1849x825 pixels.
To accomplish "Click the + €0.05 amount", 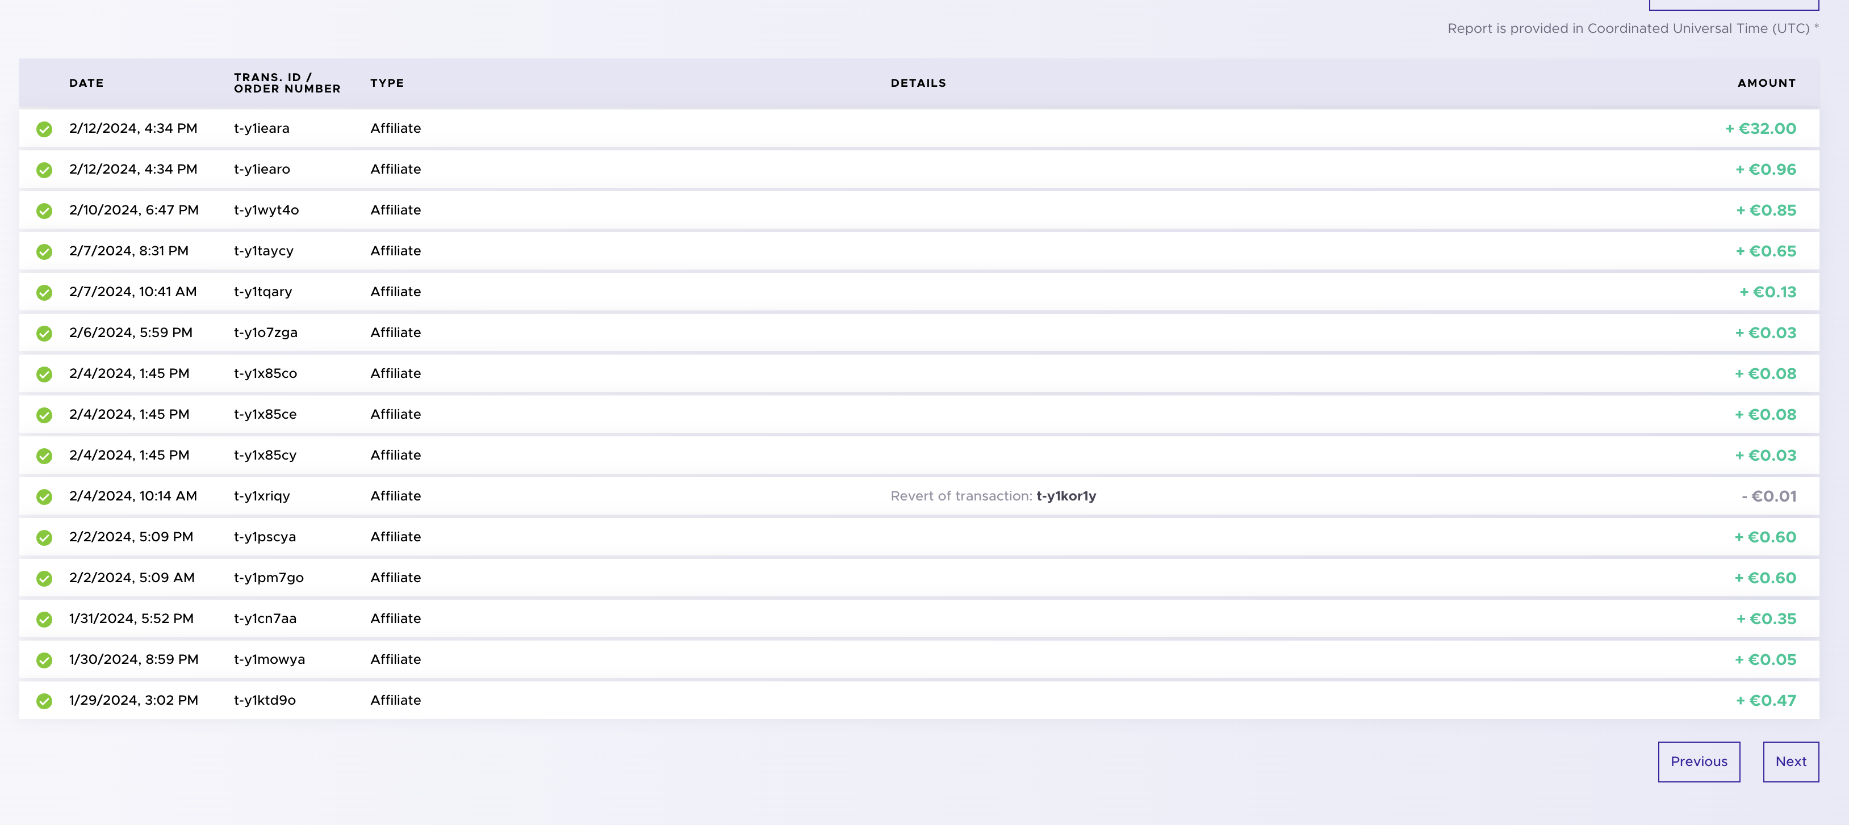I will pyautogui.click(x=1765, y=660).
